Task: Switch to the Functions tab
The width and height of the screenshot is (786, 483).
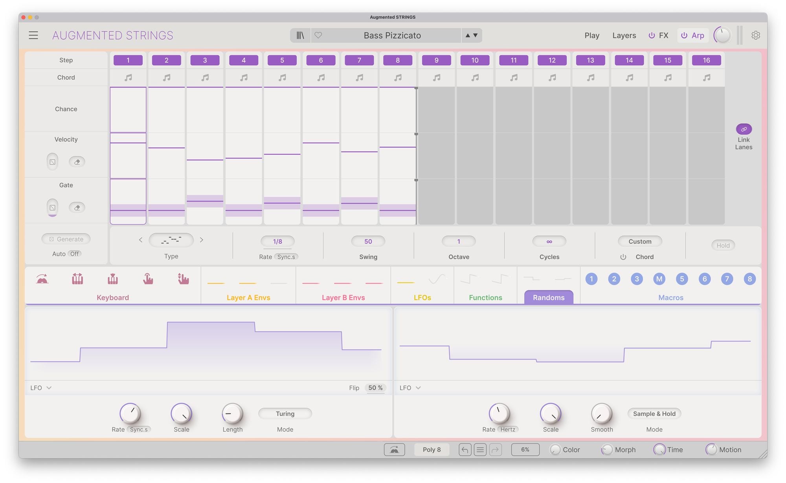Action: pyautogui.click(x=485, y=297)
